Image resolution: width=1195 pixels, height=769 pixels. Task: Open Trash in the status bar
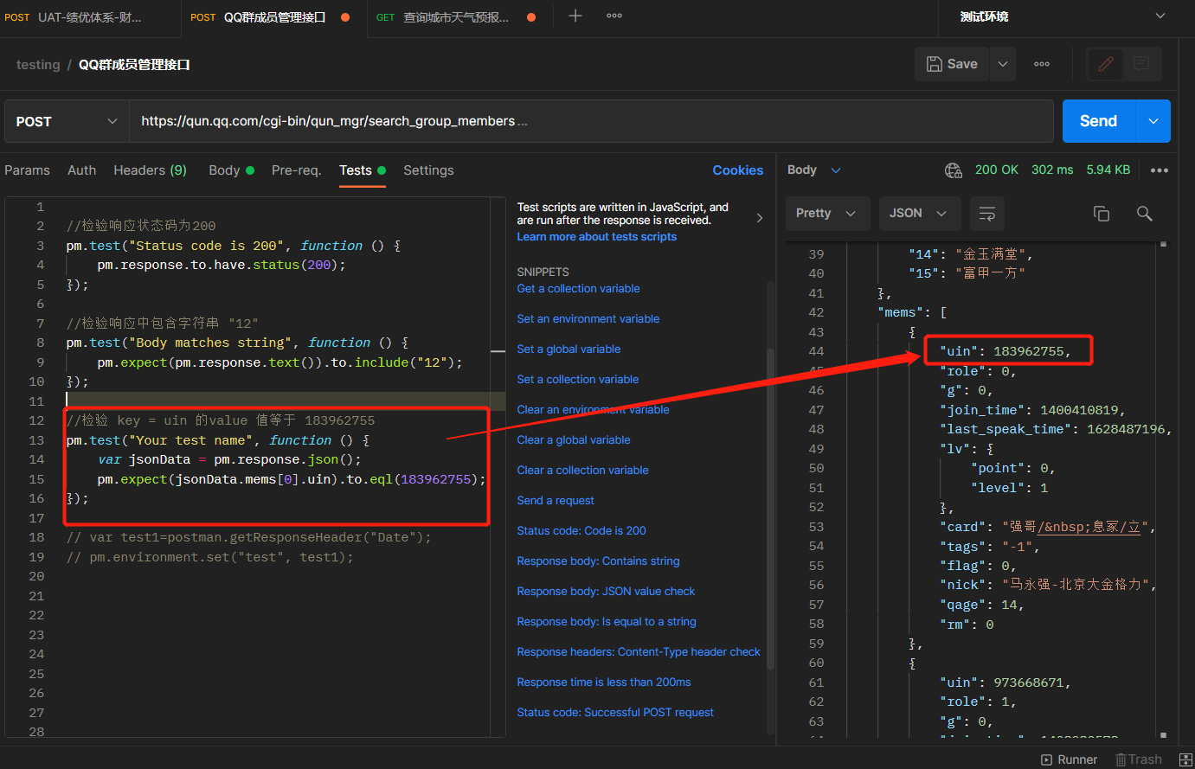[1139, 759]
